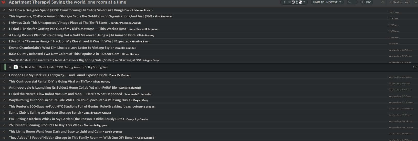Select the Sam's Club Outdoor Storage Bench row
This screenshot has width=418, height=141.
[45, 113]
